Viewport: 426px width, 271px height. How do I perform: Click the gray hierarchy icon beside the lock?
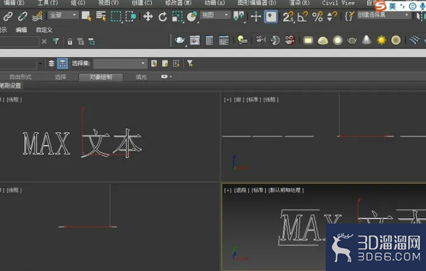pyautogui.click(x=80, y=41)
